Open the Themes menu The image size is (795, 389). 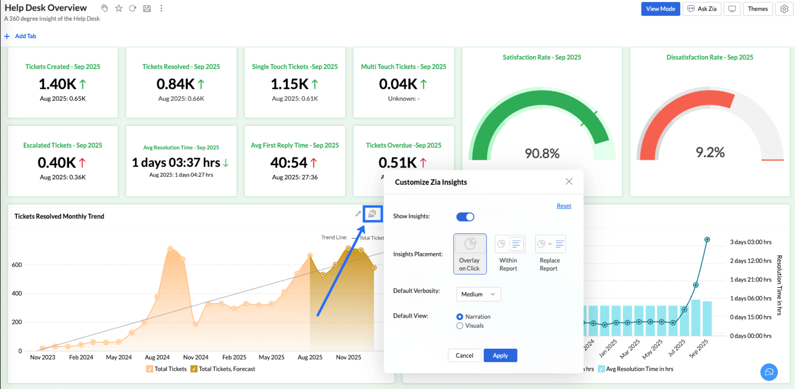[757, 9]
